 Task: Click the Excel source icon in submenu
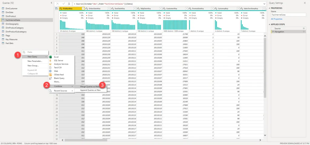51,57
